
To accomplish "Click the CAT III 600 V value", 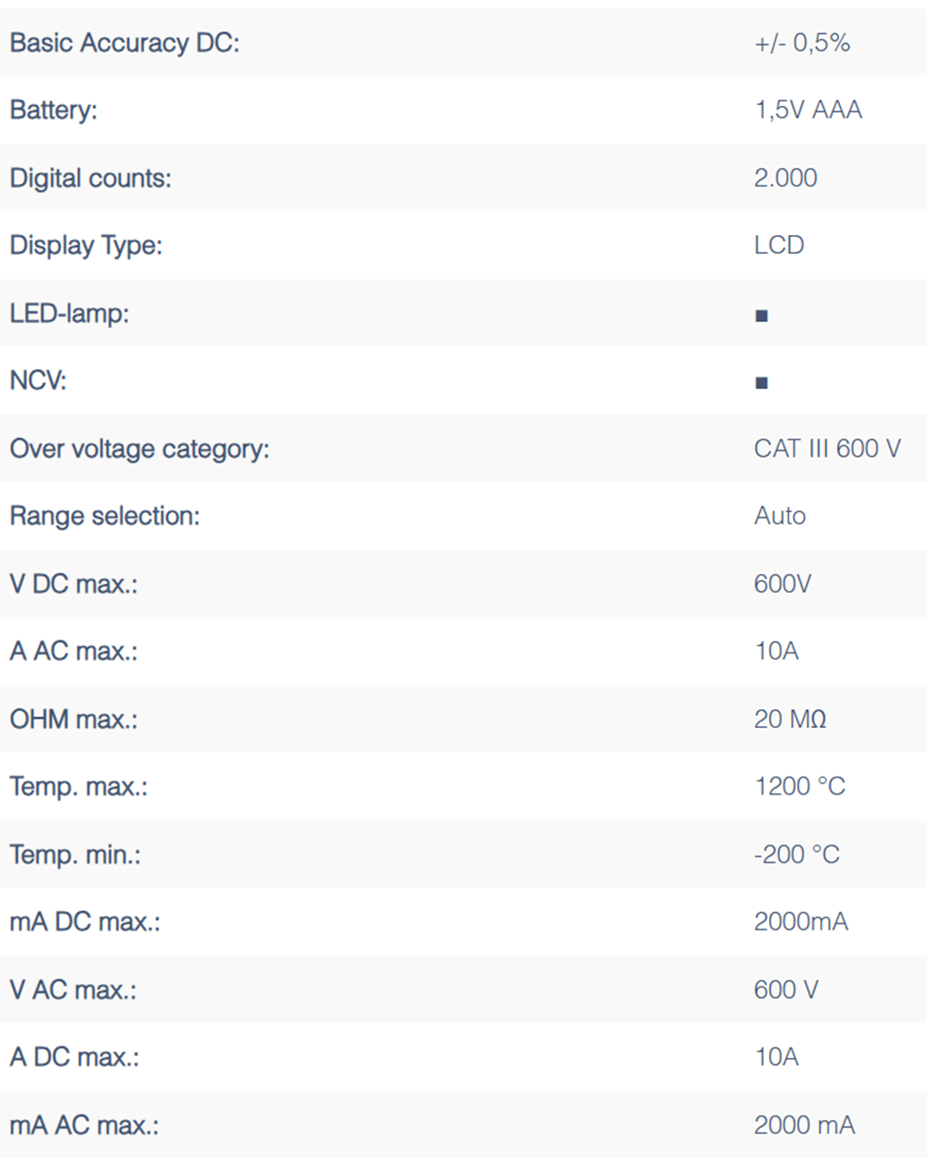I will click(x=827, y=448).
